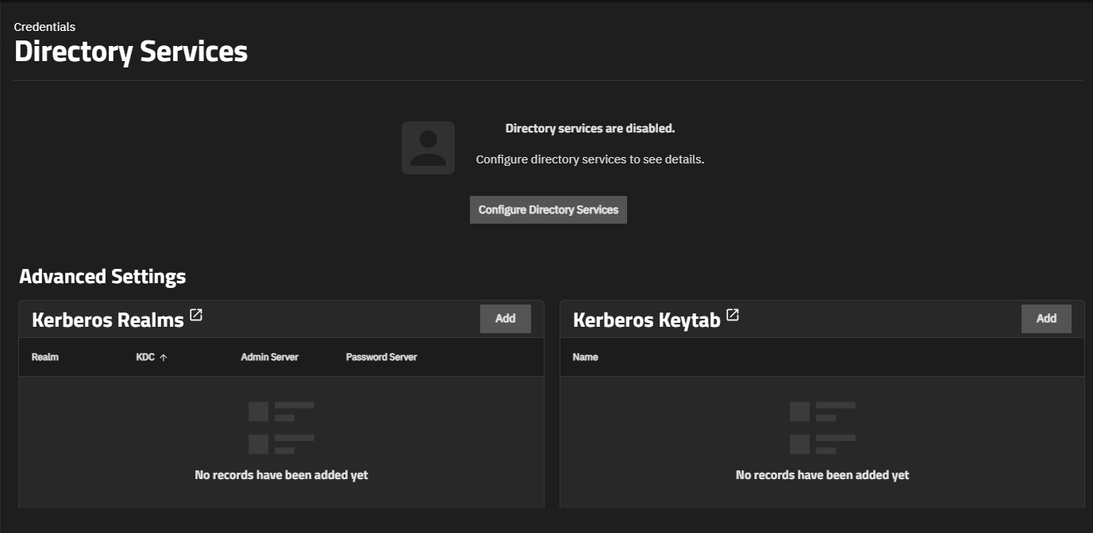Click the Advanced Settings heading

click(102, 276)
